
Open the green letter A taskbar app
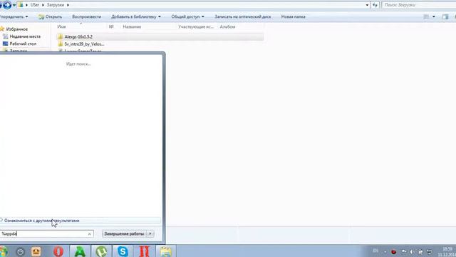coord(80,251)
